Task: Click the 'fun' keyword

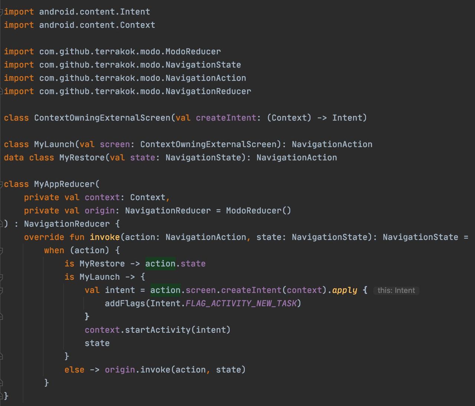Action: 77,237
